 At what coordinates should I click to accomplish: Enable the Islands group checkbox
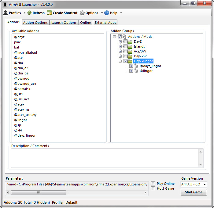click(x=125, y=46)
